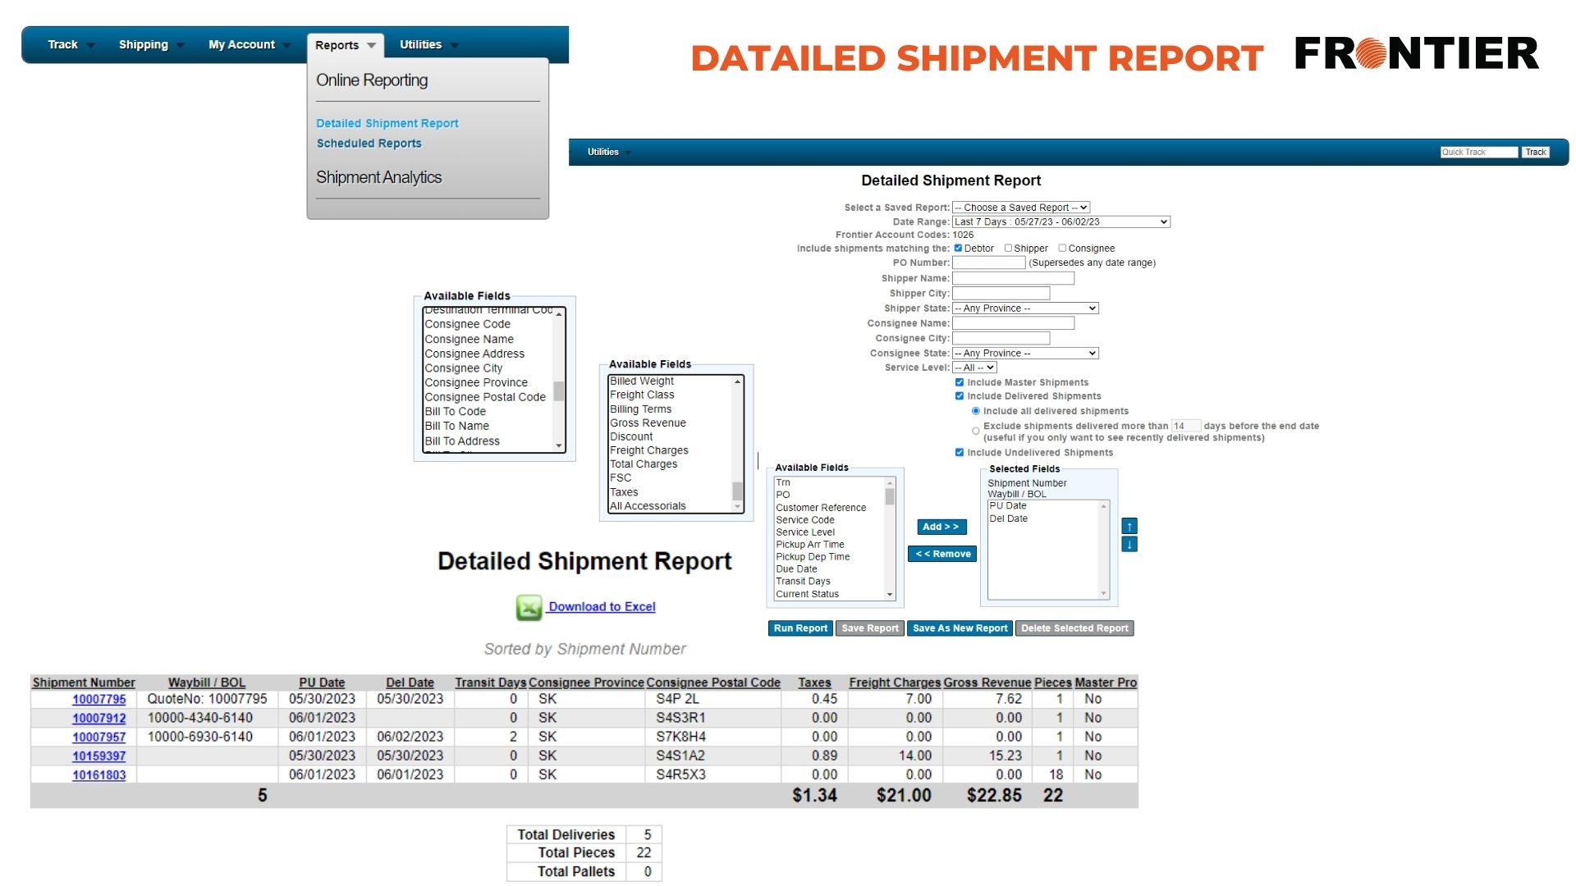Image resolution: width=1576 pixels, height=886 pixels.
Task: Move selected field up with the arrow button
Action: (x=1129, y=526)
